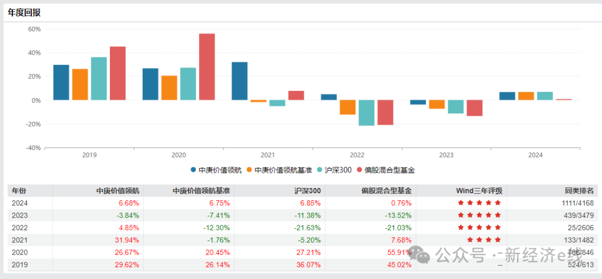The image size is (602, 279).
Task: Toggle the 中庚价值领航 blue legend dot
Action: pyautogui.click(x=193, y=170)
